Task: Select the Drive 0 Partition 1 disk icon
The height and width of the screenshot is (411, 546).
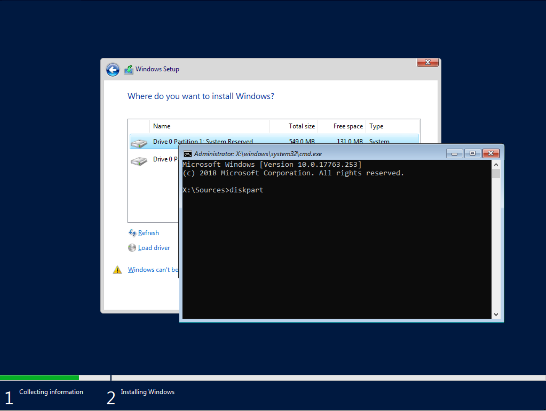Action: click(x=139, y=143)
